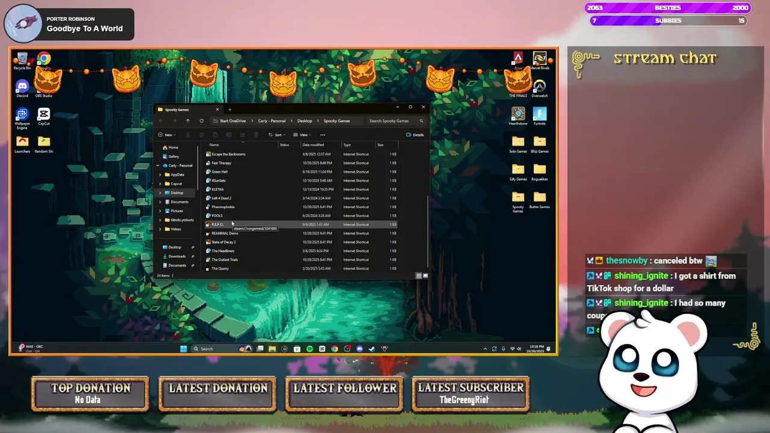
Task: Launch Hearthstone from the desktop
Action: (x=518, y=116)
